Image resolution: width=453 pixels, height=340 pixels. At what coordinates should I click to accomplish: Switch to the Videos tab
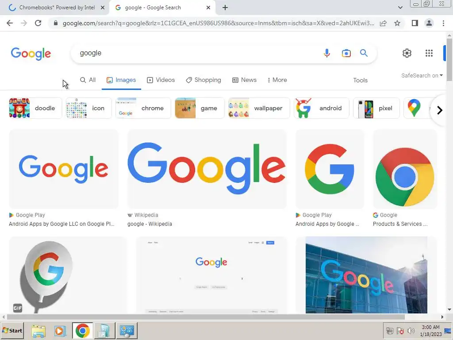pyautogui.click(x=161, y=80)
